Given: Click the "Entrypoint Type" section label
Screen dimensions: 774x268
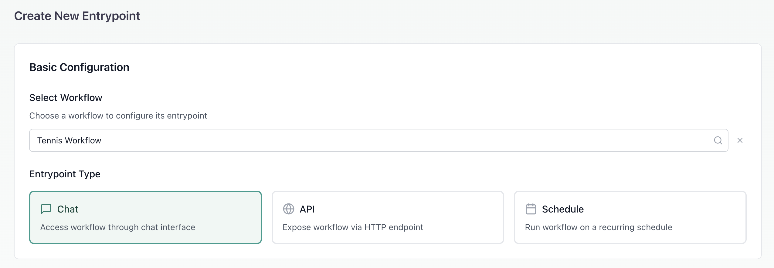Looking at the screenshot, I should click(x=65, y=174).
